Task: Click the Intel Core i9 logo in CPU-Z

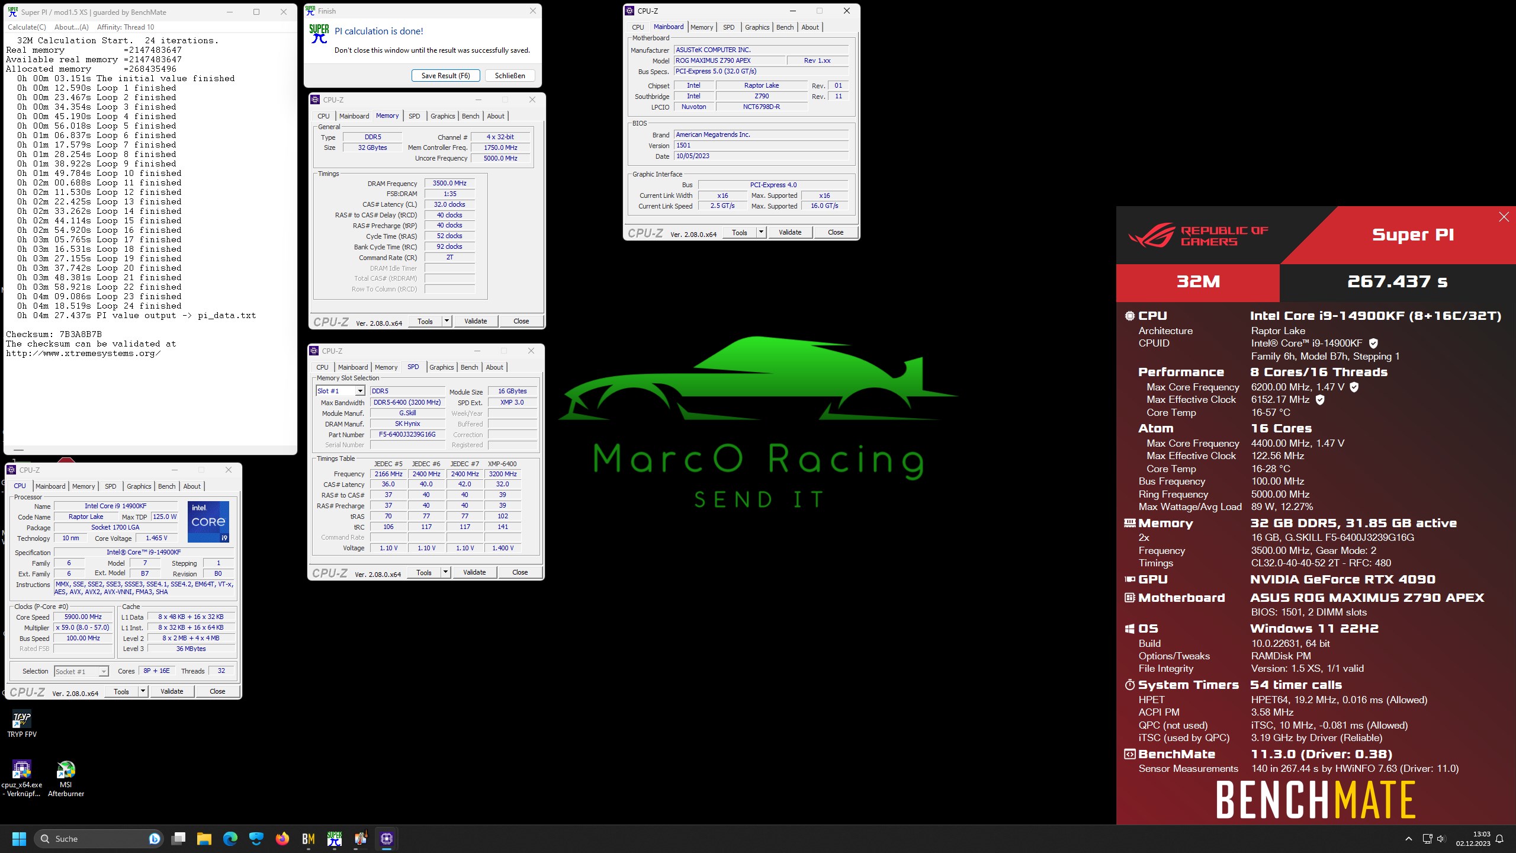Action: [x=208, y=522]
